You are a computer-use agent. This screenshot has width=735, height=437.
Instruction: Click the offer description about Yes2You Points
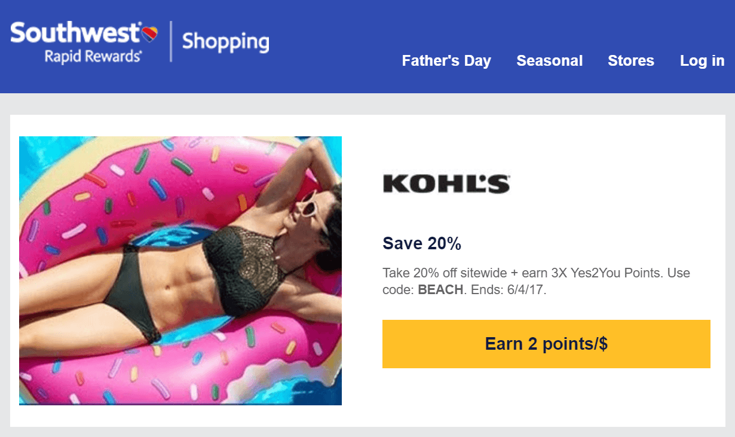coord(536,282)
